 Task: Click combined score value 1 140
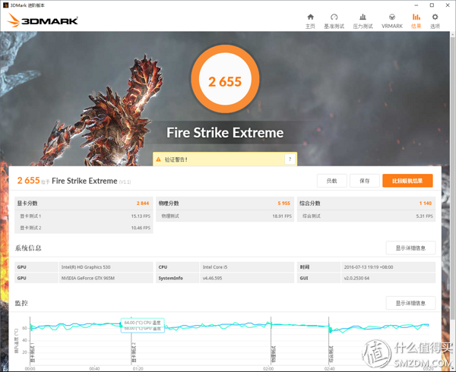(426, 203)
